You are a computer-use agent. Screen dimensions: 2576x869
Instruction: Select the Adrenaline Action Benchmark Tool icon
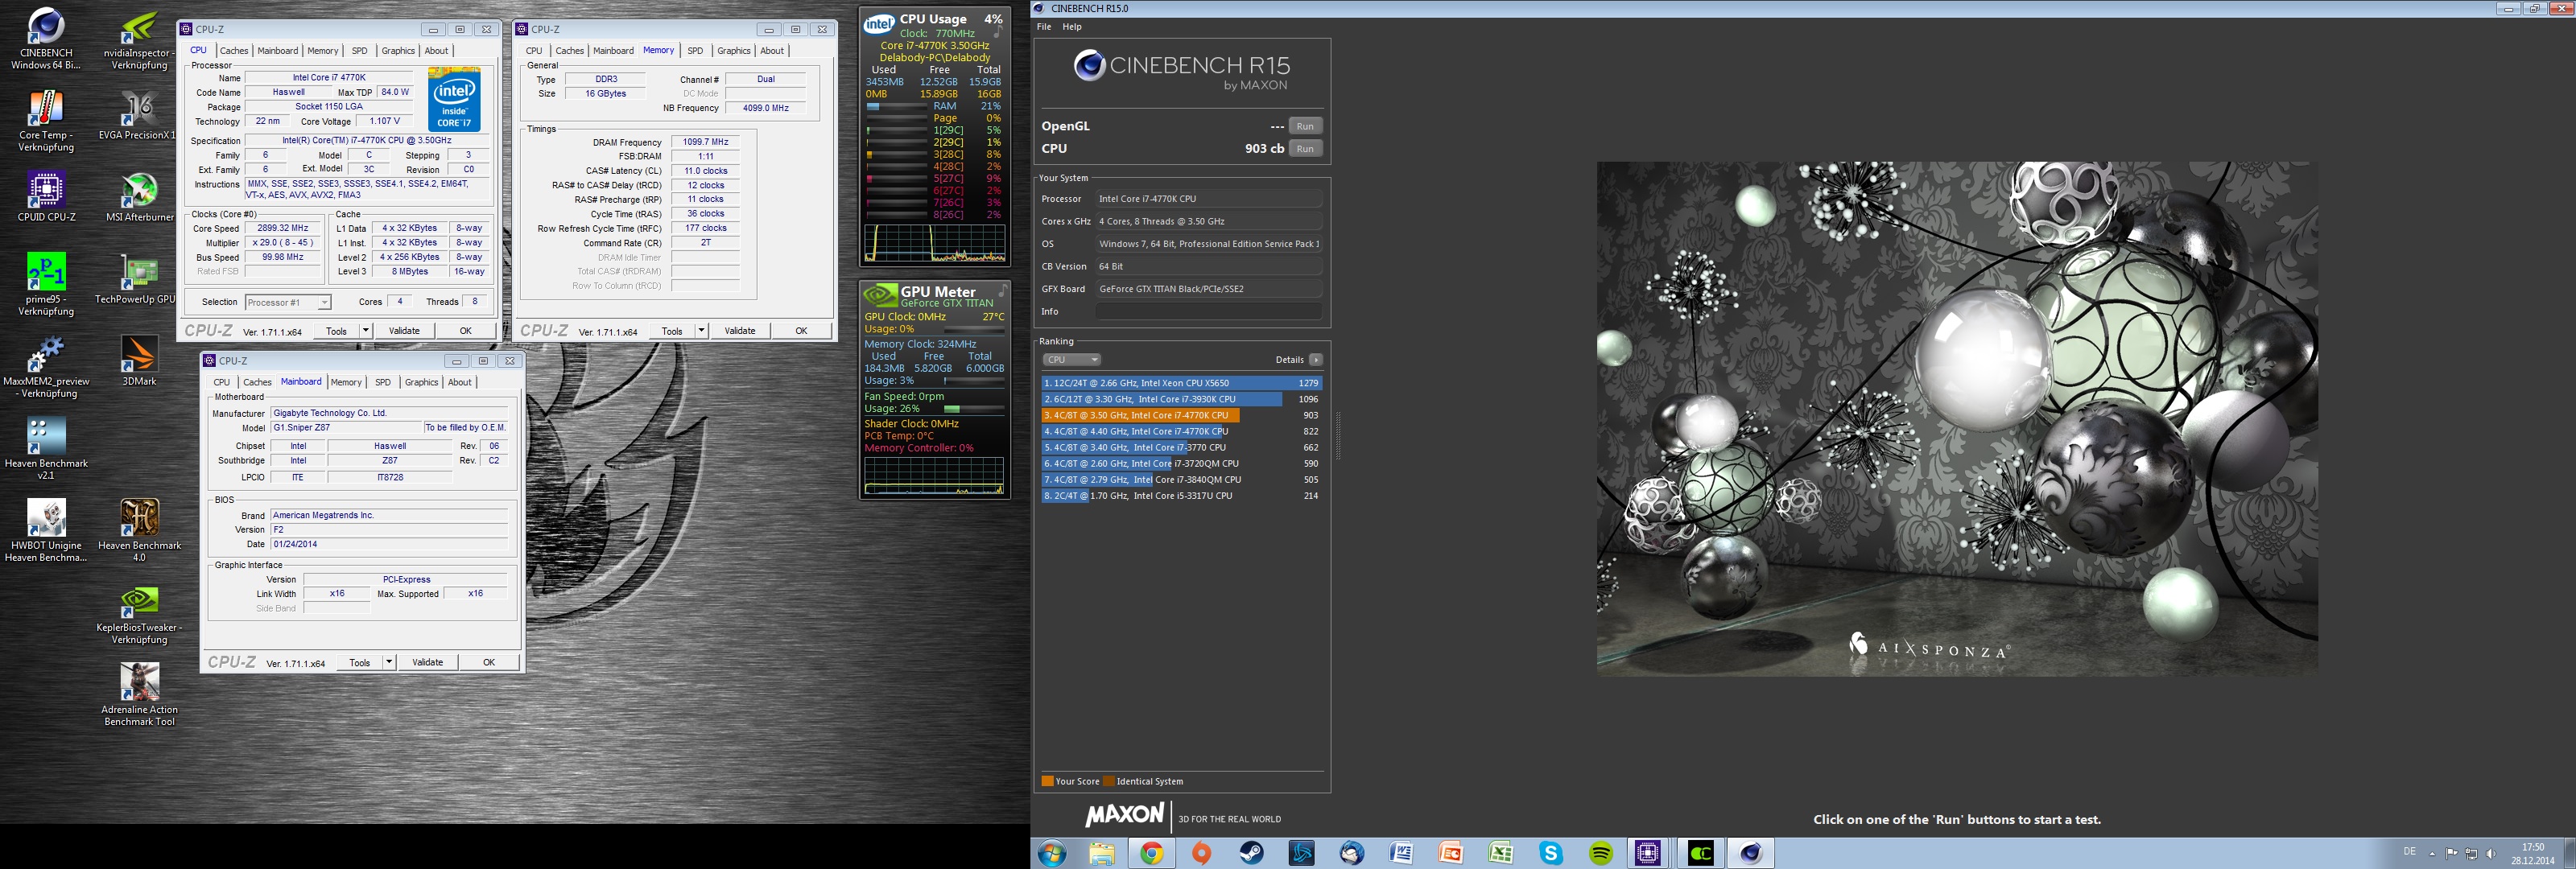click(139, 695)
